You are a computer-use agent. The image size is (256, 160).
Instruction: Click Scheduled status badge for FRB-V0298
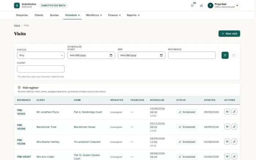click(x=187, y=142)
